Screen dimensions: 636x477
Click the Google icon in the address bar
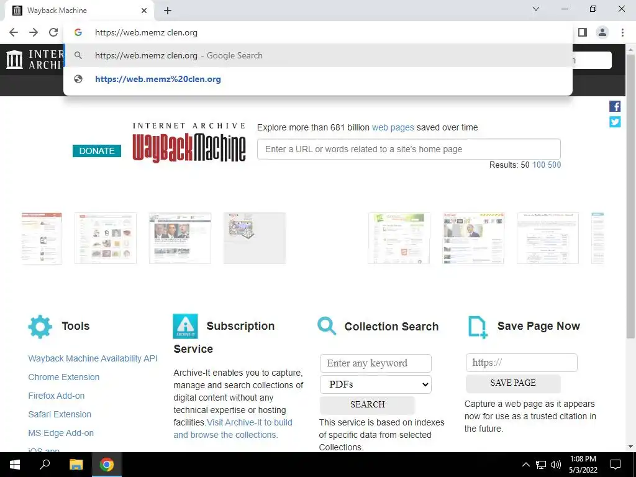pos(78,32)
